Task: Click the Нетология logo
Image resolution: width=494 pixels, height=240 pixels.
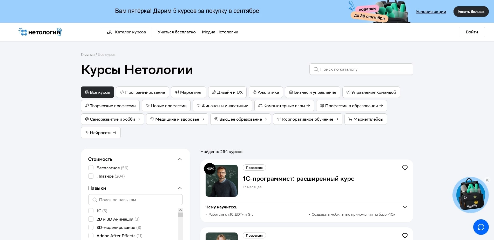Action: (x=40, y=32)
